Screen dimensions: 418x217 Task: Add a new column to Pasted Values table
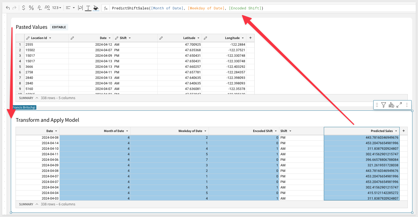tap(250, 38)
